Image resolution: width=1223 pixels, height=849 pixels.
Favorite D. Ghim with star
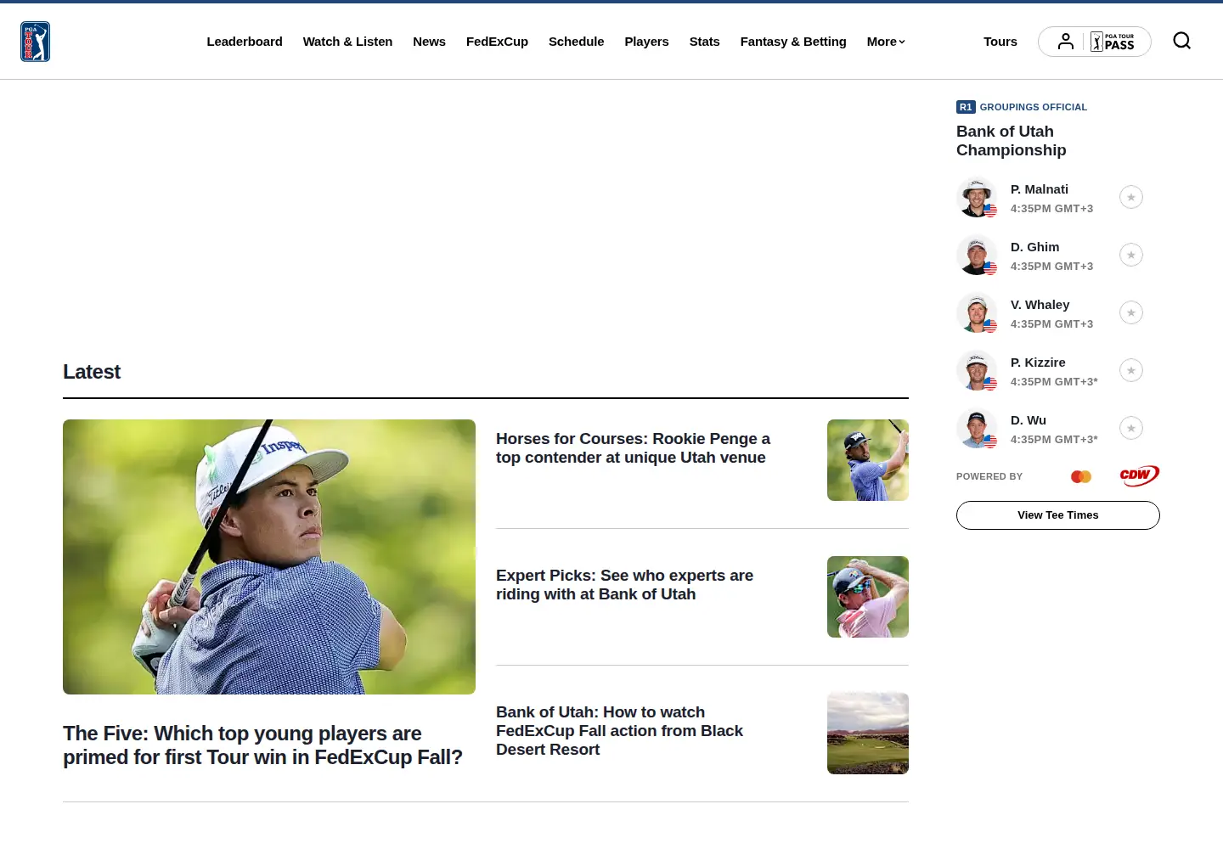[x=1131, y=255]
